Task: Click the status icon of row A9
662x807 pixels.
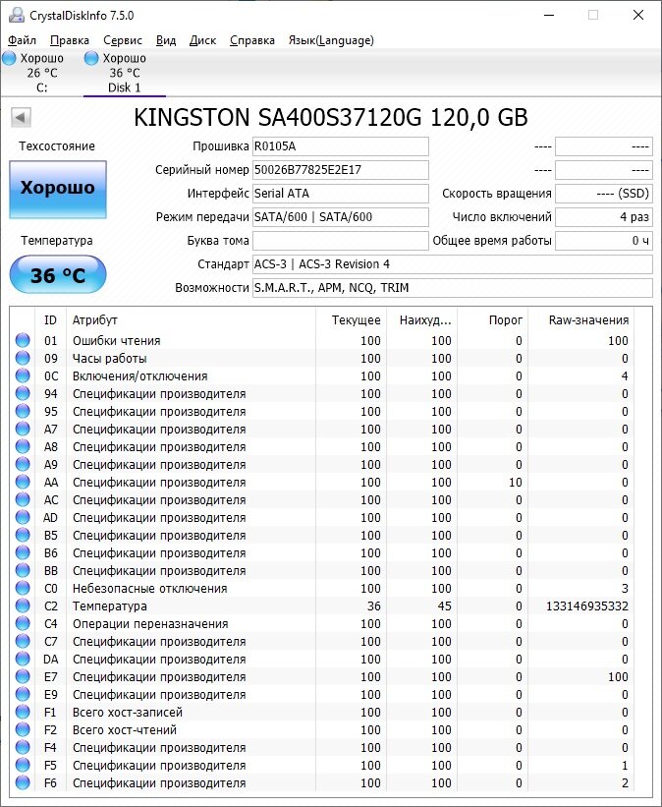Action: (x=23, y=464)
